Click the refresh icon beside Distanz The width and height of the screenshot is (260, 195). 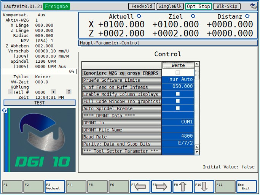pyautogui.click(x=247, y=16)
